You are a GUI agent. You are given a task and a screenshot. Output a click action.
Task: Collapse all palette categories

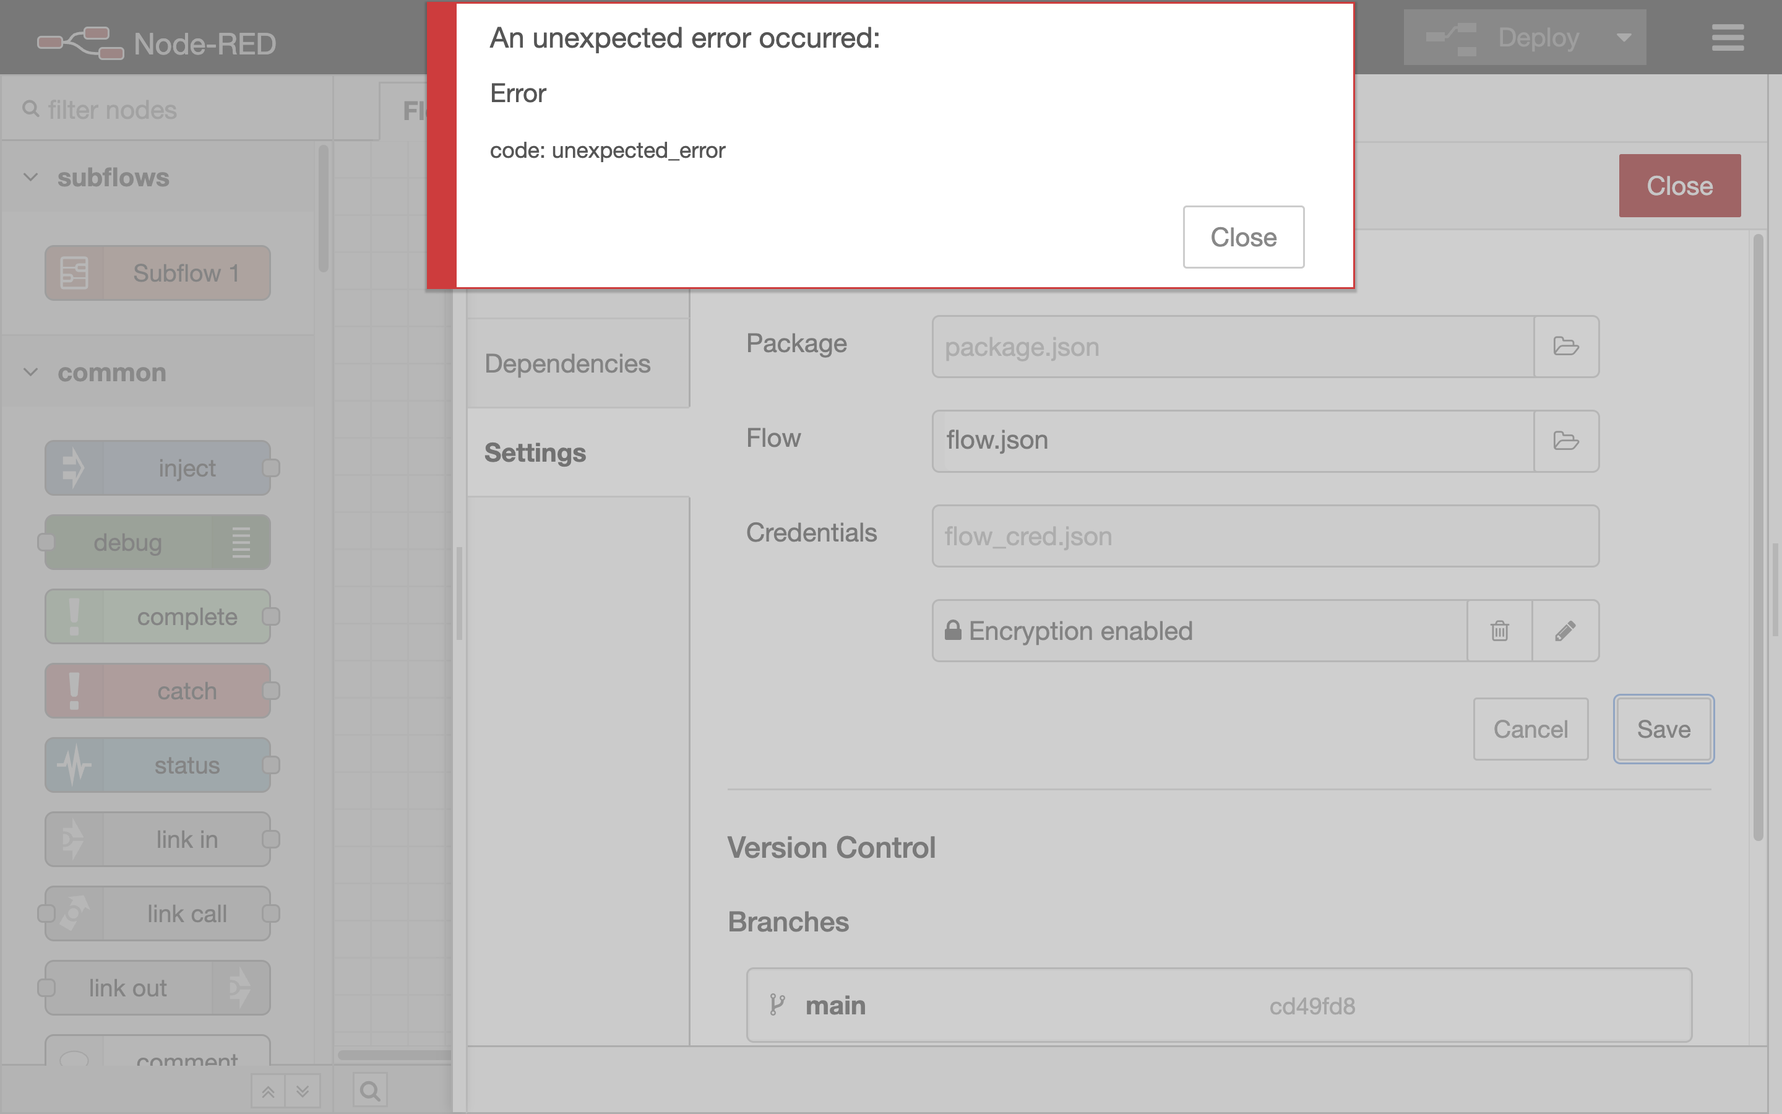click(267, 1090)
